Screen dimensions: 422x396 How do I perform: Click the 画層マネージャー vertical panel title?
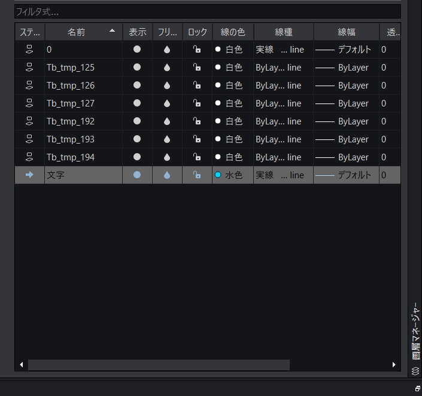tap(416, 331)
